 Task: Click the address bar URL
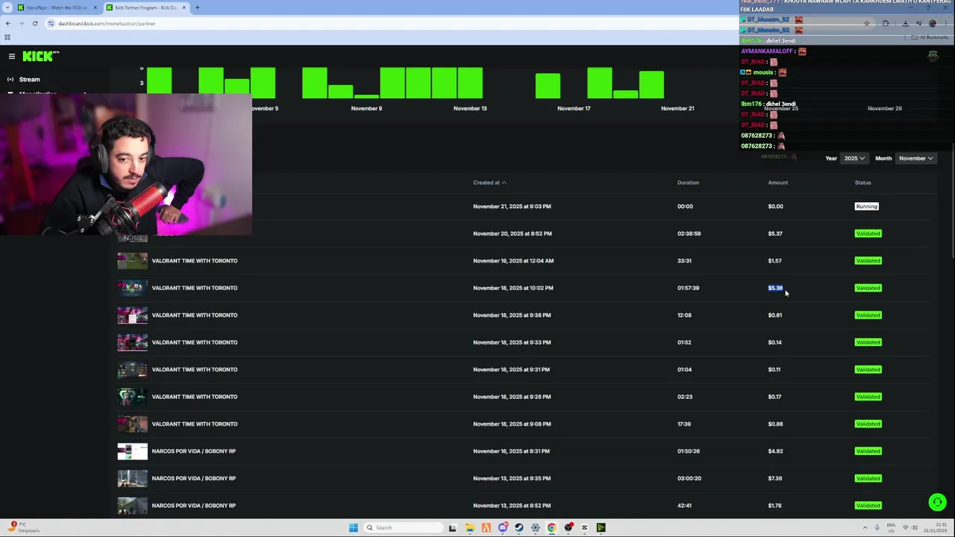click(x=107, y=23)
